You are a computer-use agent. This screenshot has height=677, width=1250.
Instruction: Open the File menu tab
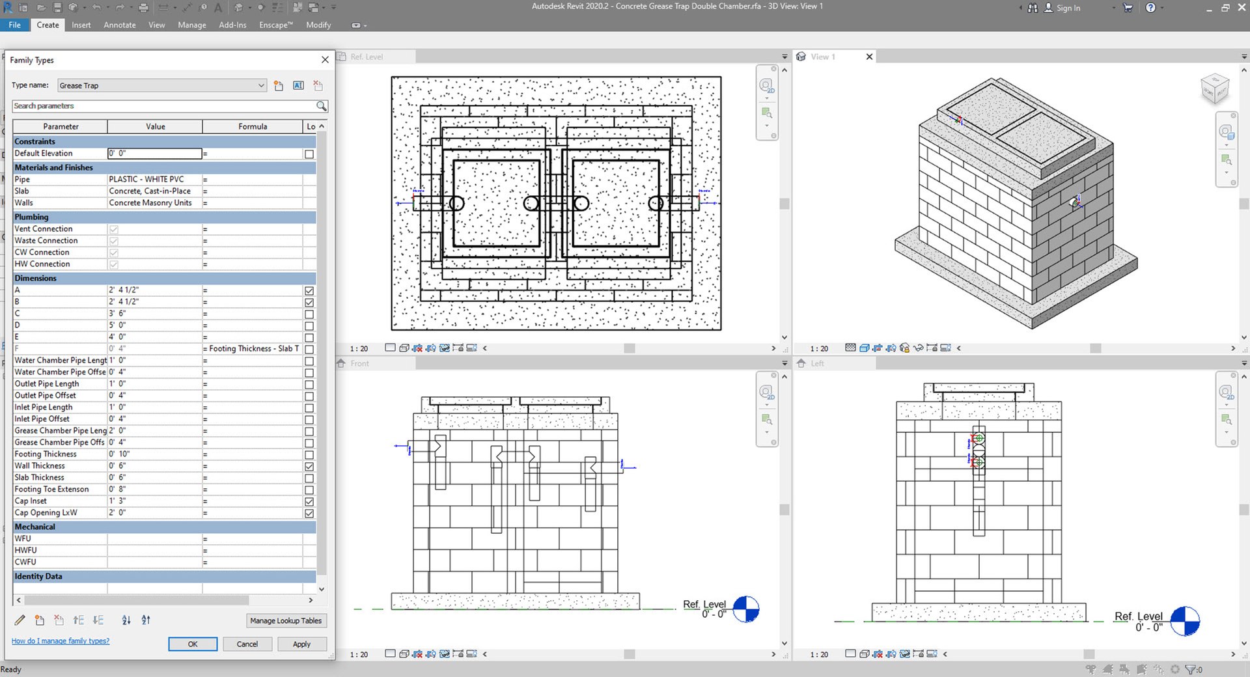pos(14,25)
